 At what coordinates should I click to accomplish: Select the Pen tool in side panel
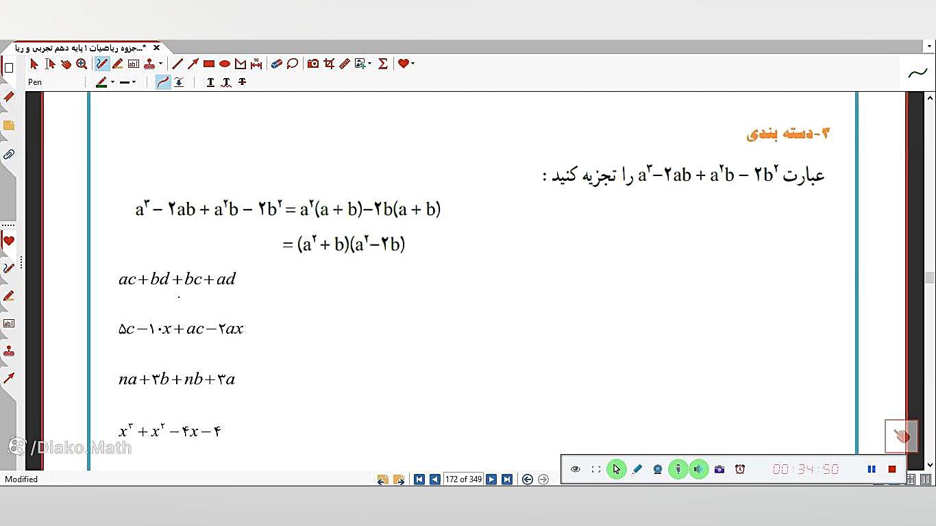click(8, 268)
